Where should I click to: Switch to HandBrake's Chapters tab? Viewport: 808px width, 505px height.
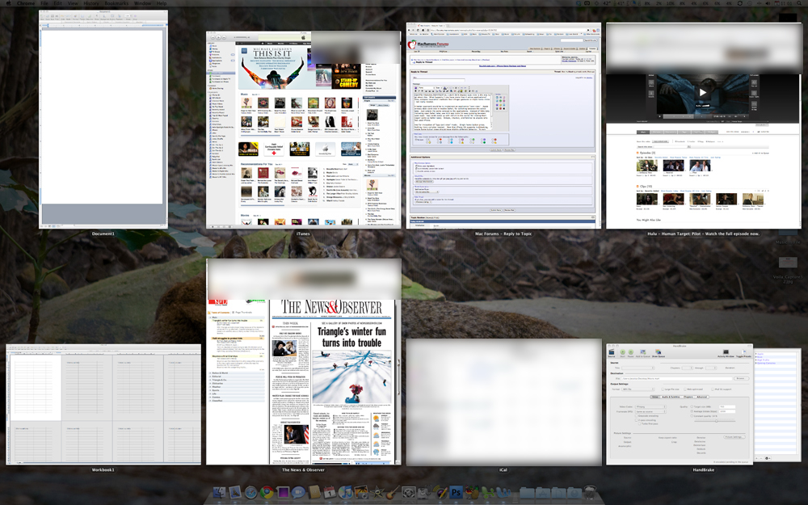coord(688,397)
